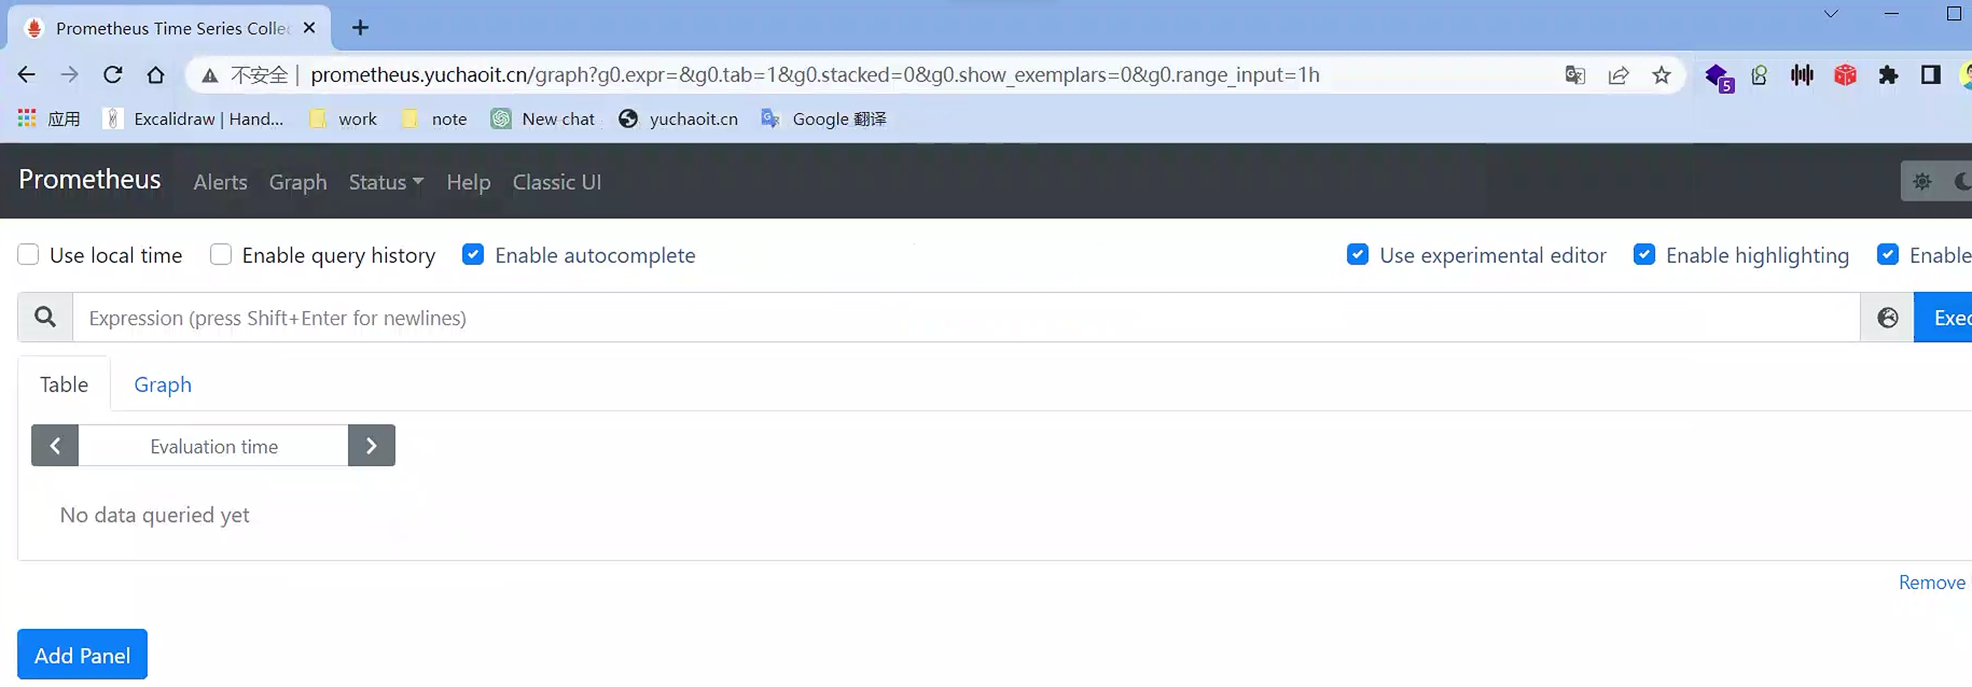The height and width of the screenshot is (687, 1972).
Task: Step evaluation time forward with right chevron
Action: tap(371, 446)
